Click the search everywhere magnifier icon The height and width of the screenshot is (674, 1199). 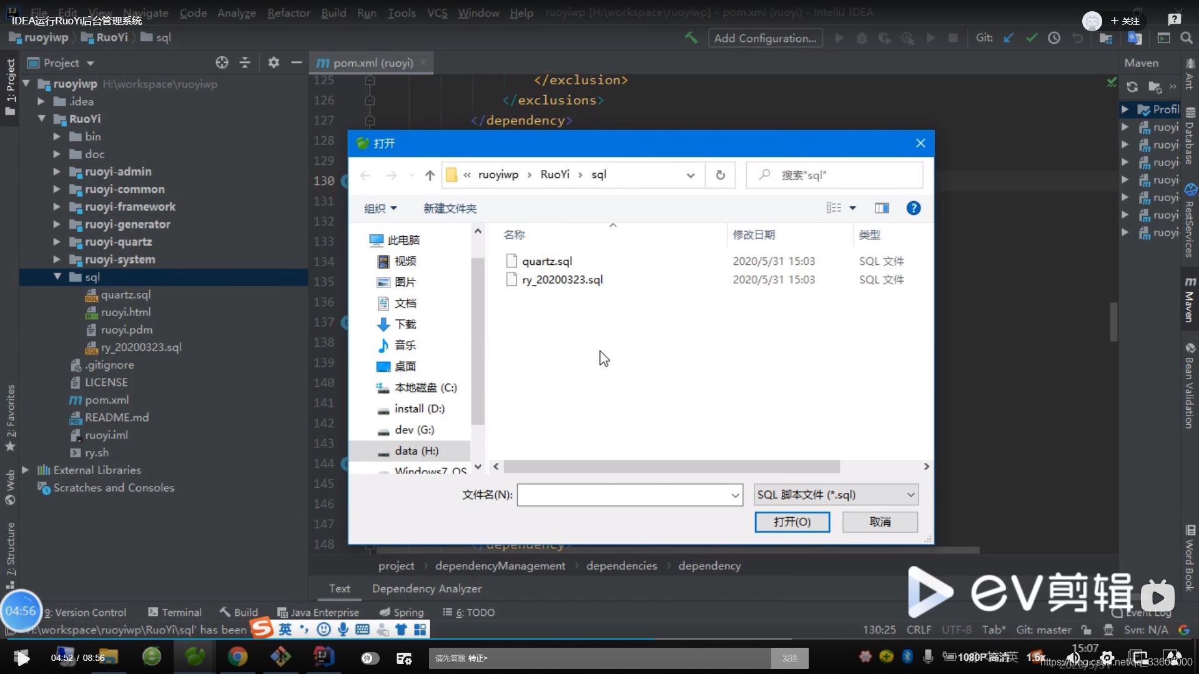pyautogui.click(x=1187, y=38)
